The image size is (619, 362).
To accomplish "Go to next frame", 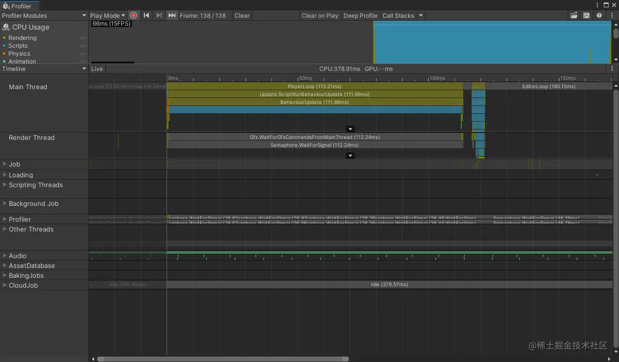I will (x=159, y=15).
